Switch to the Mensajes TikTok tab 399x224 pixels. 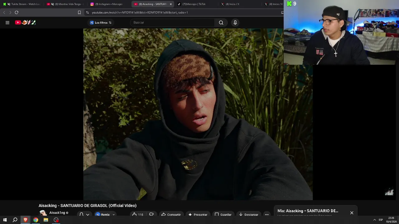196,4
